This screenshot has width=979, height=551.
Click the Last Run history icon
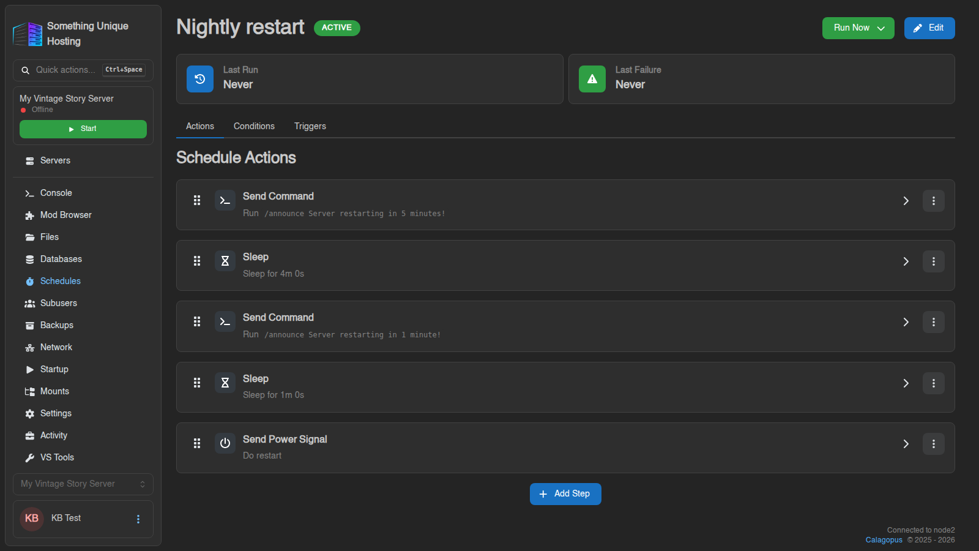(200, 79)
